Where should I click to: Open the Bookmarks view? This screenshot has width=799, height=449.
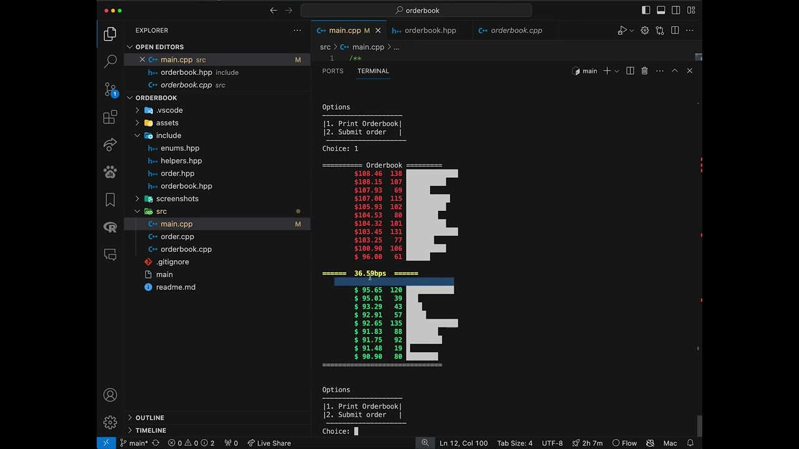(110, 200)
